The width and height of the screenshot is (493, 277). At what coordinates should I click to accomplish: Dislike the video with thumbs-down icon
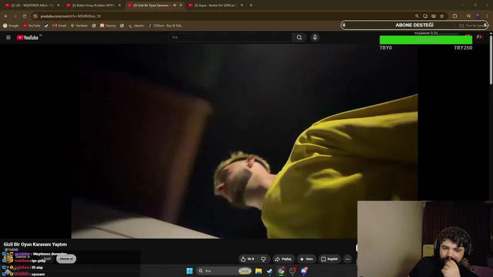coord(263,259)
